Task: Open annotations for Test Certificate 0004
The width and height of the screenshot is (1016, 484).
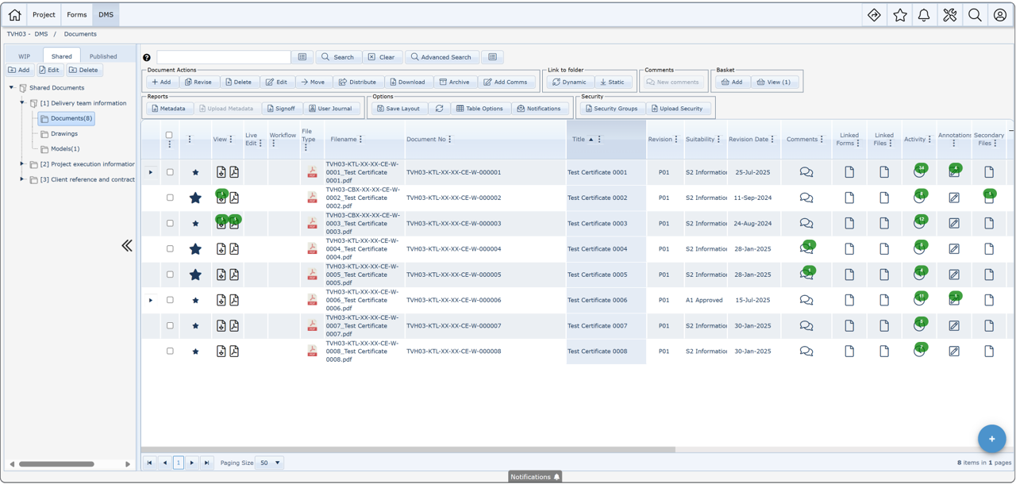Action: pyautogui.click(x=954, y=249)
